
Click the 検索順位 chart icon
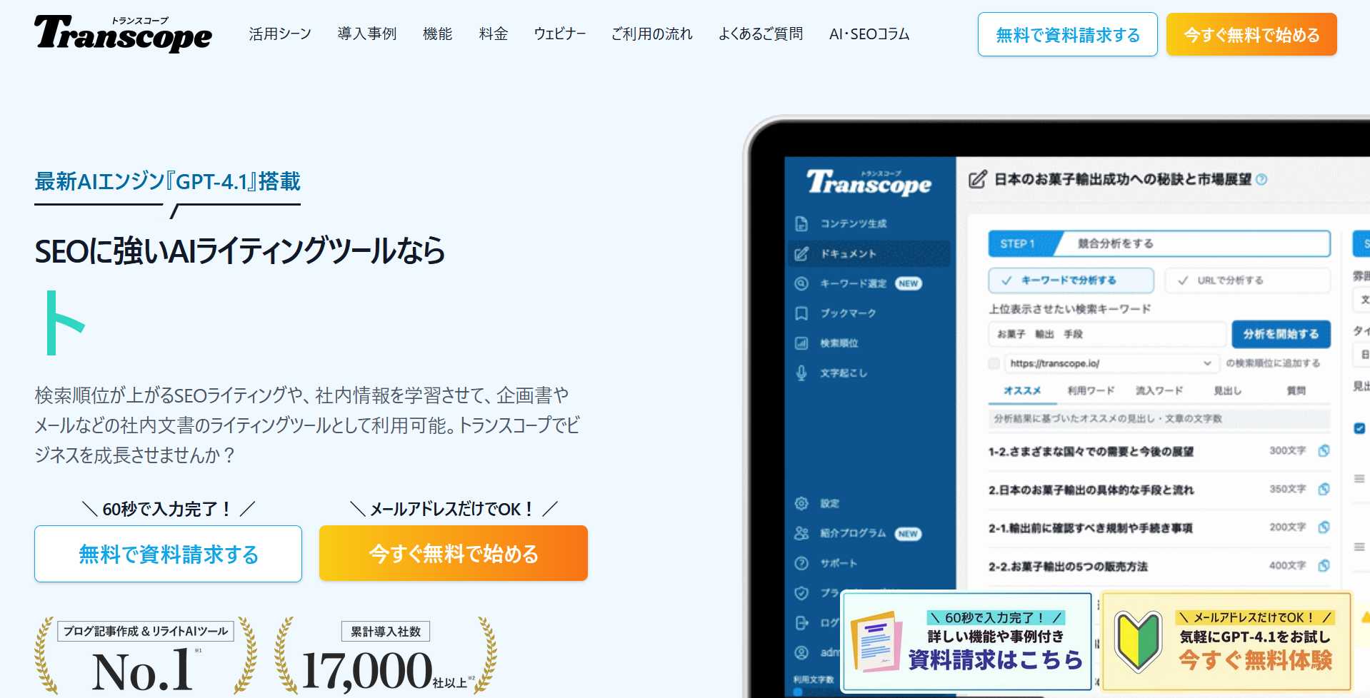(x=801, y=343)
